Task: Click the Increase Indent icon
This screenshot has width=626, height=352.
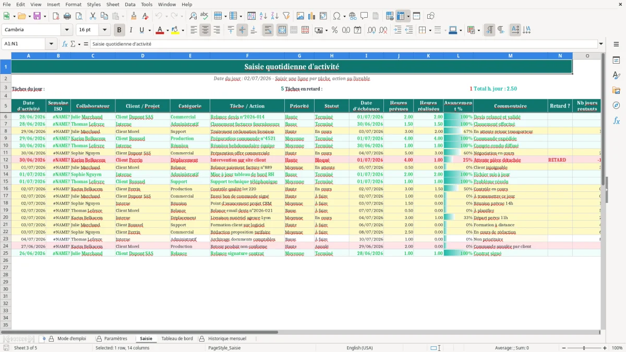Action: [x=398, y=30]
